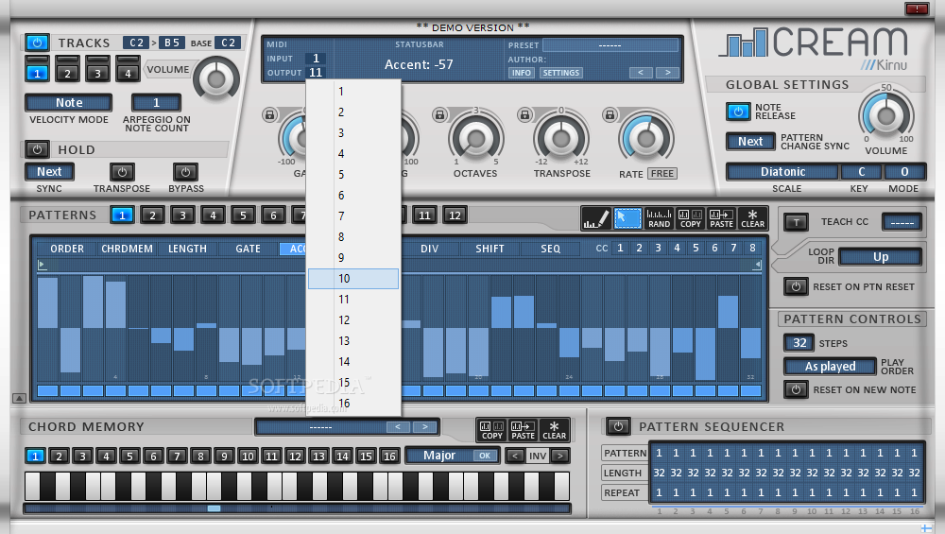The width and height of the screenshot is (945, 534).
Task: Click the next chord memory preset arrow
Action: (x=424, y=426)
